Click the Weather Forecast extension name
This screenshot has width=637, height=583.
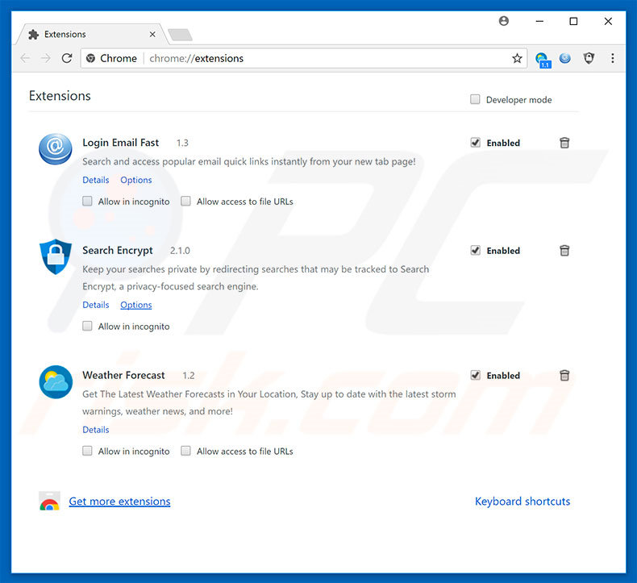pyautogui.click(x=123, y=375)
